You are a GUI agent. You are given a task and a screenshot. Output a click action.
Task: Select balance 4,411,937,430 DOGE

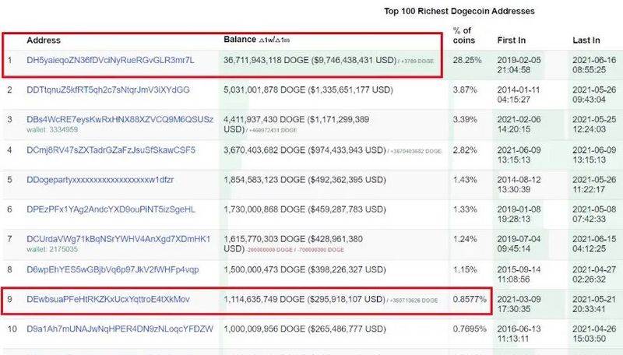click(264, 120)
